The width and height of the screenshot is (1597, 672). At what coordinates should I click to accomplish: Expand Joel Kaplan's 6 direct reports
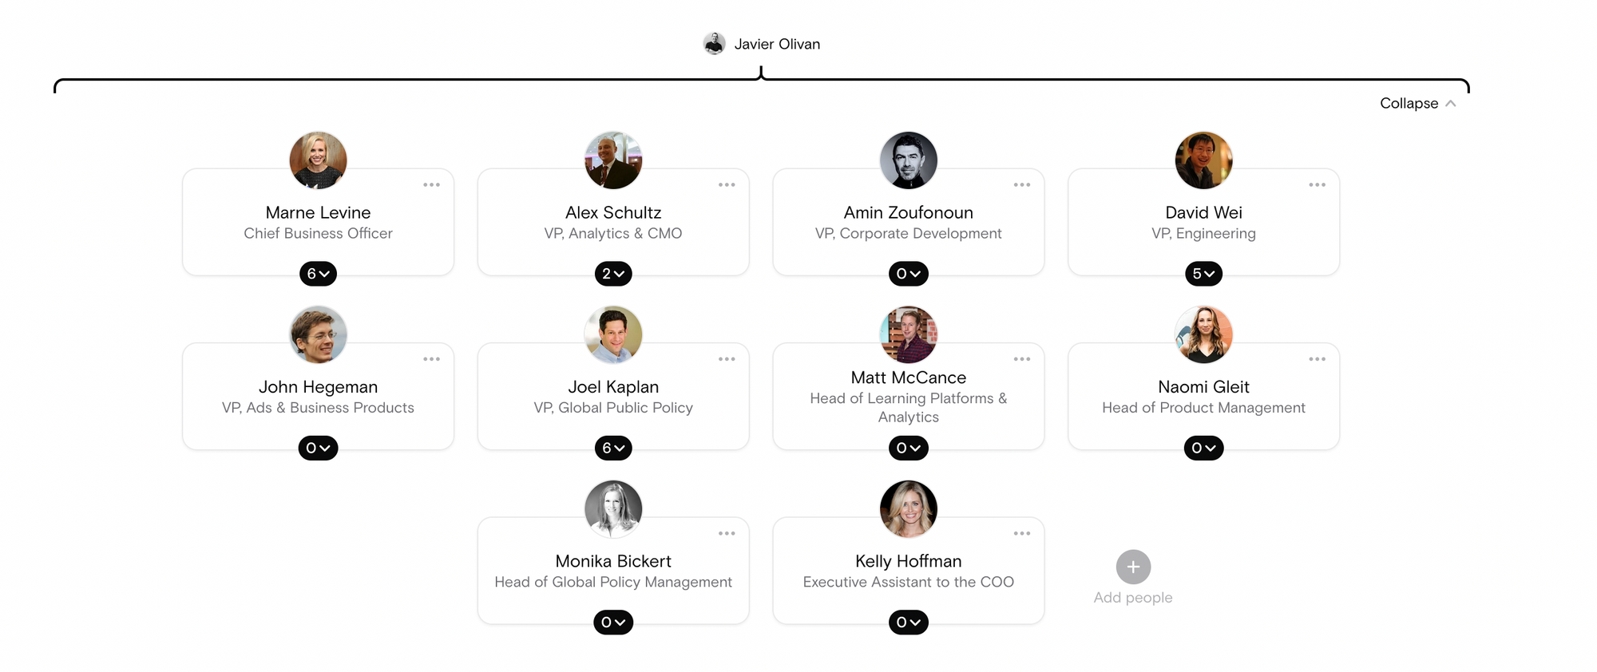point(613,448)
